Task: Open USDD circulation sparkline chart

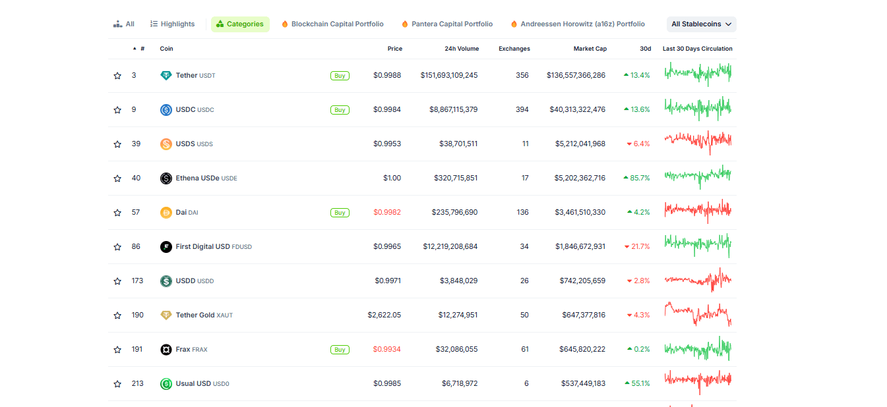Action: point(698,280)
